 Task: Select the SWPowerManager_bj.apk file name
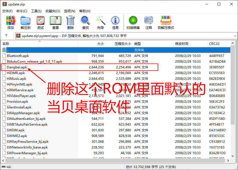point(27,153)
